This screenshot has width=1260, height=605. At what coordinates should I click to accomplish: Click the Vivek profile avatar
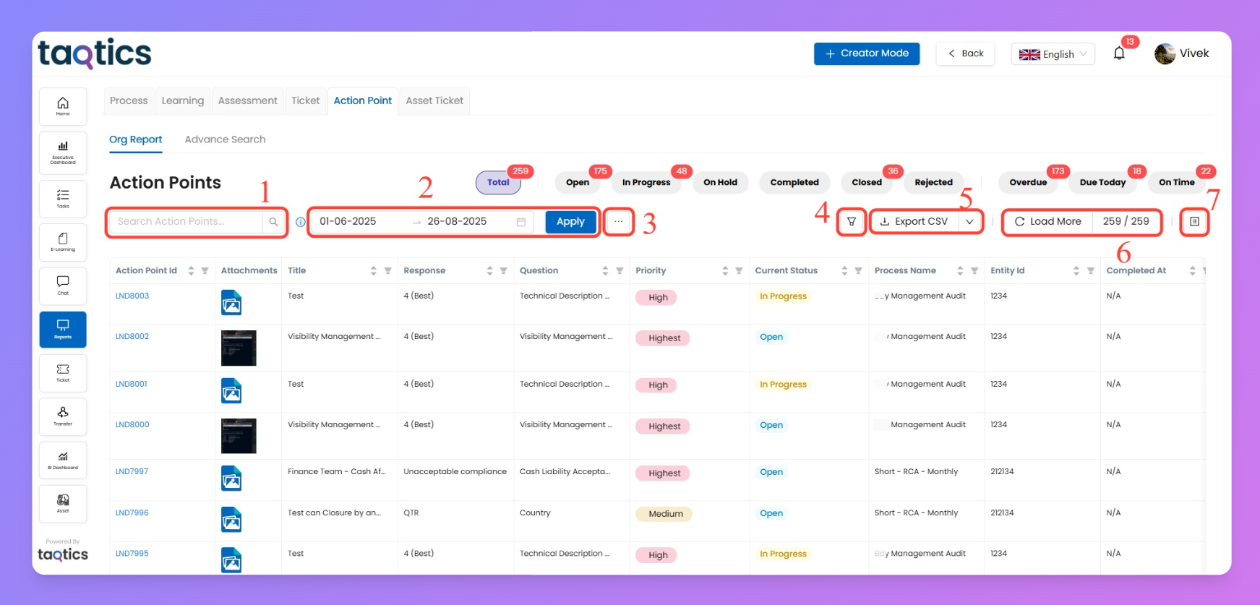[x=1165, y=53]
